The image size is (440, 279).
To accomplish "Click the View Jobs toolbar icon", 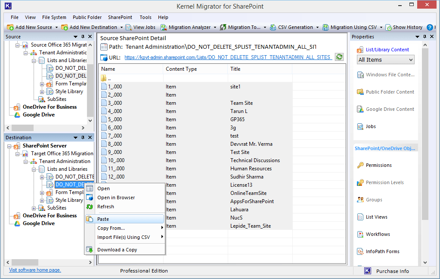I will (x=129, y=27).
